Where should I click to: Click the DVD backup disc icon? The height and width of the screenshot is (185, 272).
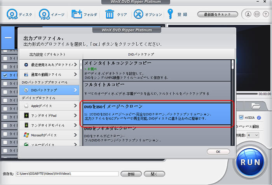click(x=26, y=90)
